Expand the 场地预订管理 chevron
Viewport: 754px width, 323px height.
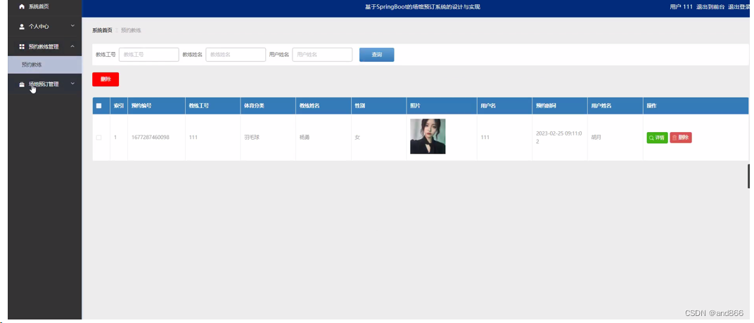pos(72,84)
